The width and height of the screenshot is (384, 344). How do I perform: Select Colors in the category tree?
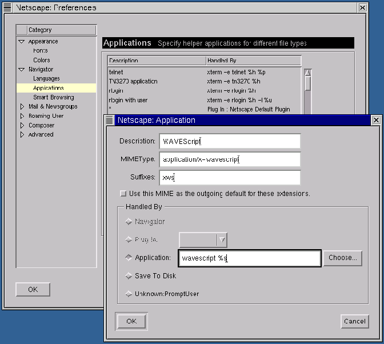click(42, 60)
